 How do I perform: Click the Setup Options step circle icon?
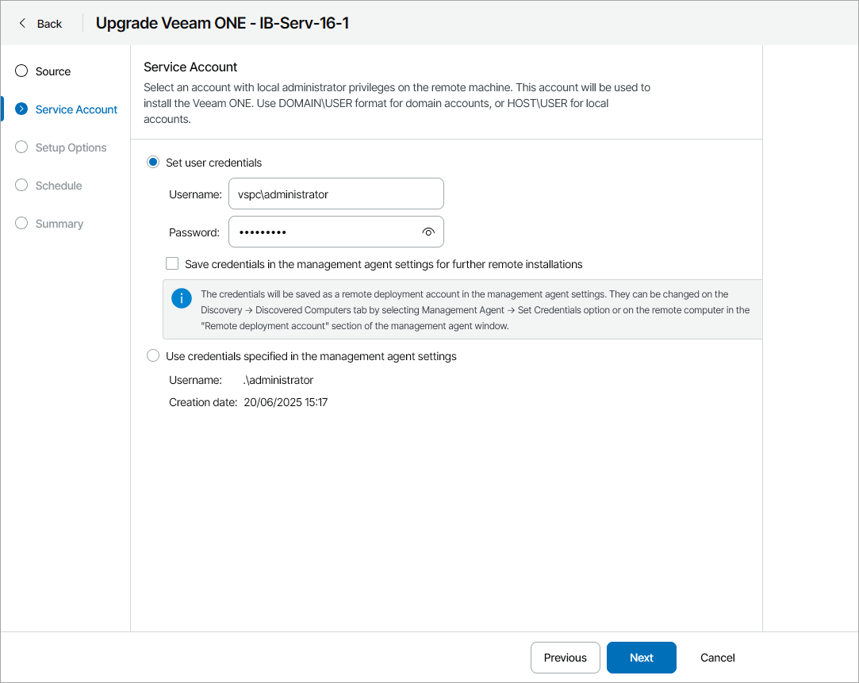pyautogui.click(x=21, y=147)
